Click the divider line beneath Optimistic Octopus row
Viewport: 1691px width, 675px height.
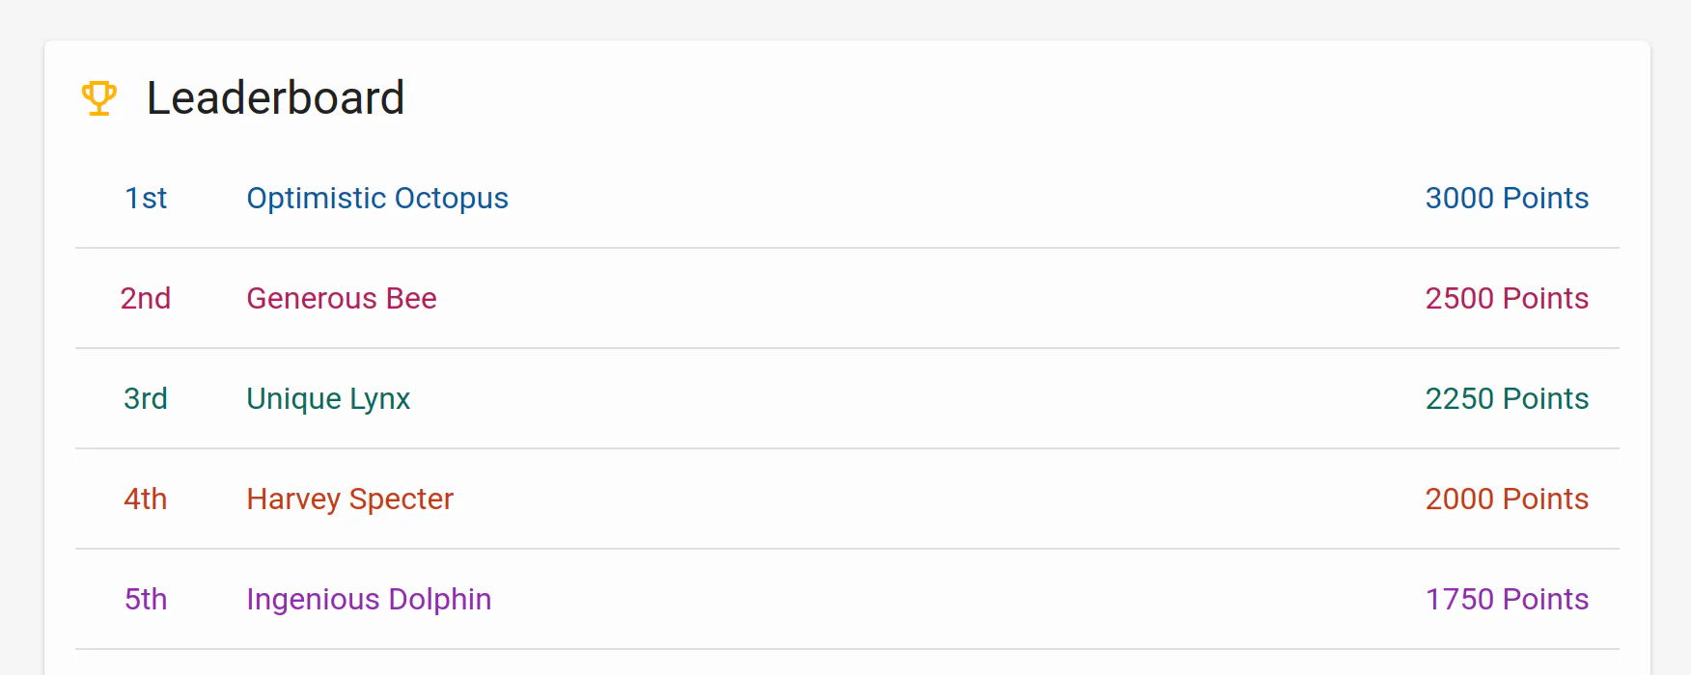click(847, 248)
